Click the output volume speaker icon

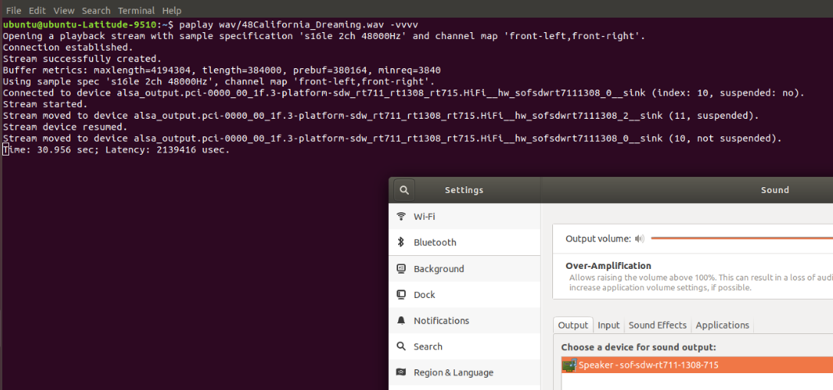(x=640, y=239)
